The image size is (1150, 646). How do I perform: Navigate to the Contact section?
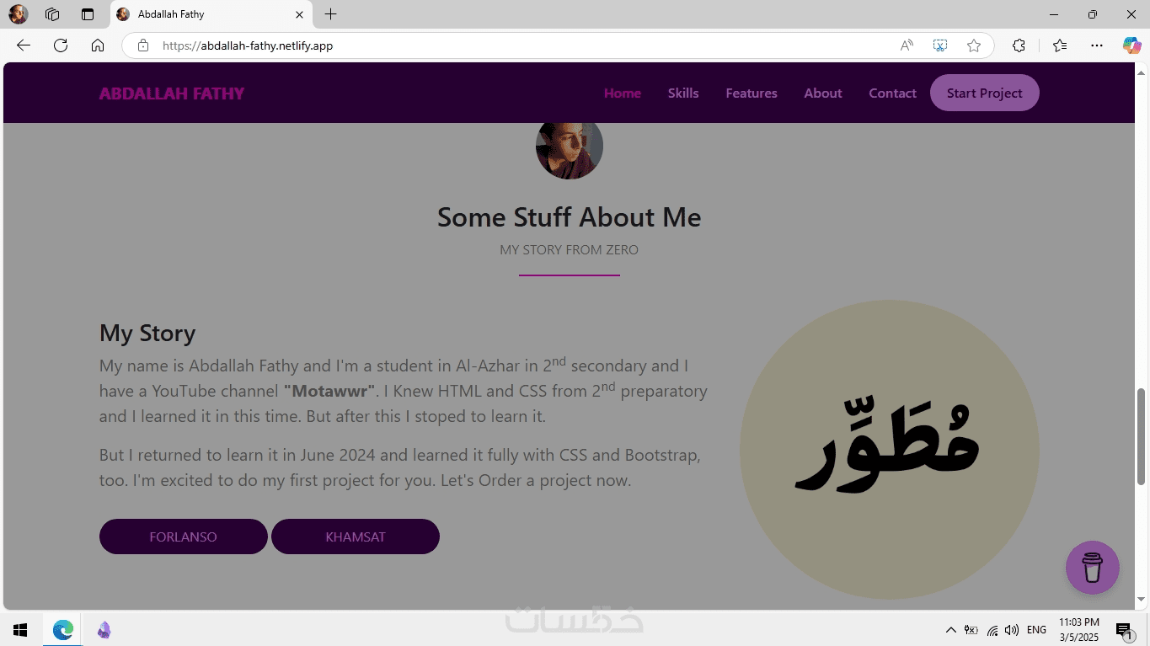892,93
